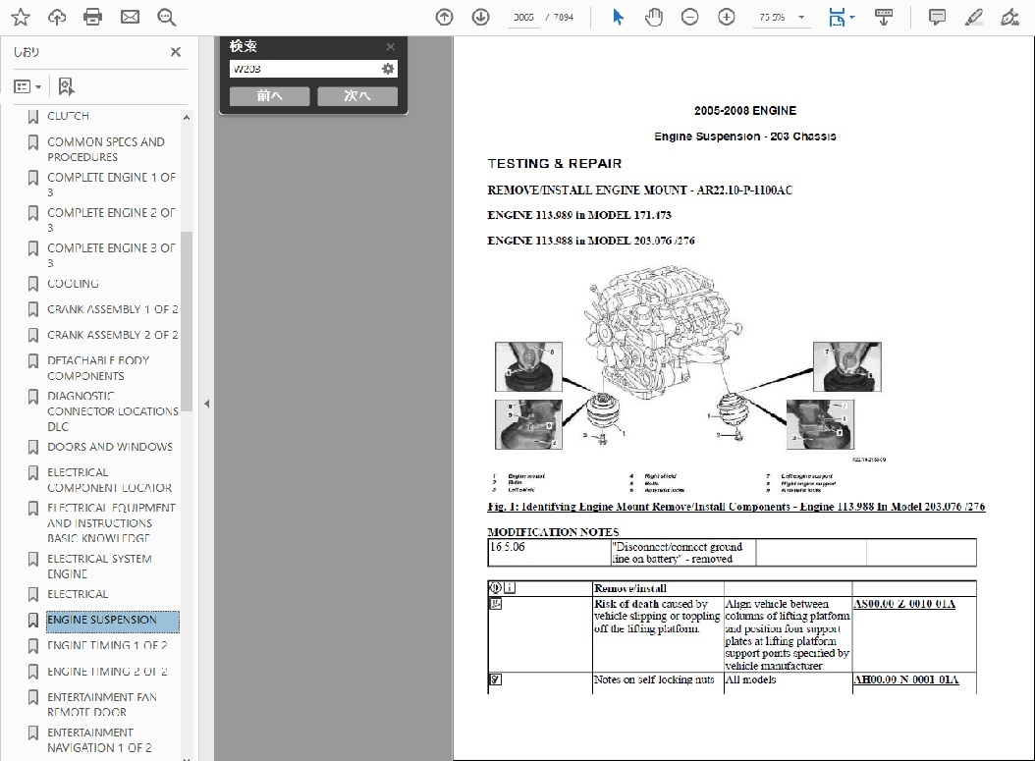Open DOORS AND WINDOWS bookmark

110,447
